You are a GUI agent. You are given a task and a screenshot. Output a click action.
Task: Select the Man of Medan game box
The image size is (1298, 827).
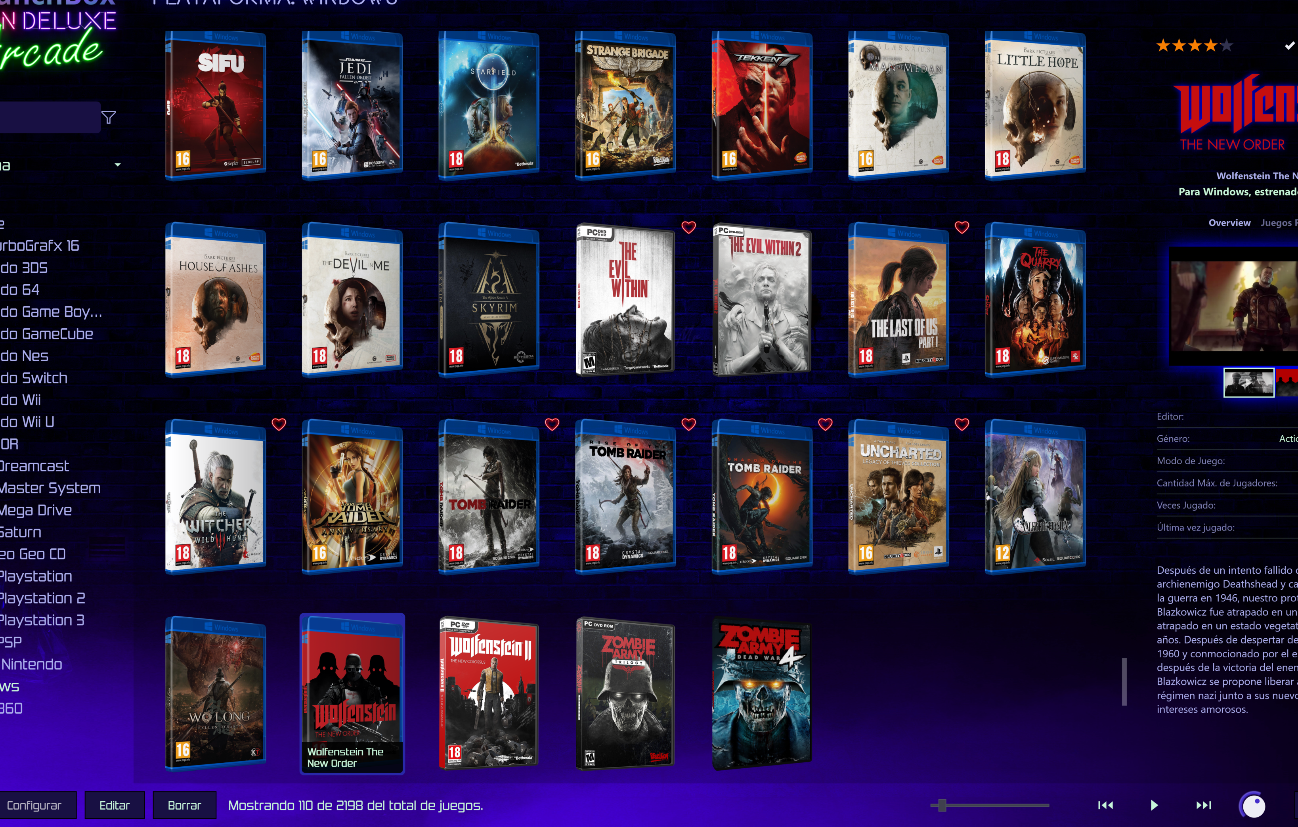pos(898,105)
